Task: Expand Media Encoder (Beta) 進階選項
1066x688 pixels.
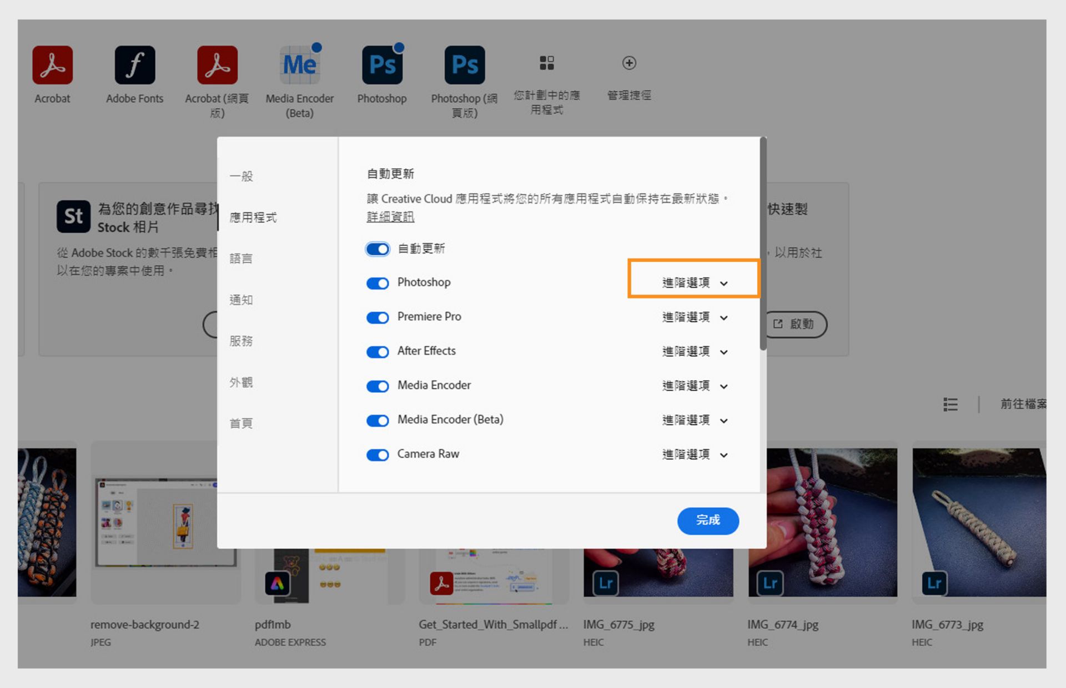Action: [694, 421]
